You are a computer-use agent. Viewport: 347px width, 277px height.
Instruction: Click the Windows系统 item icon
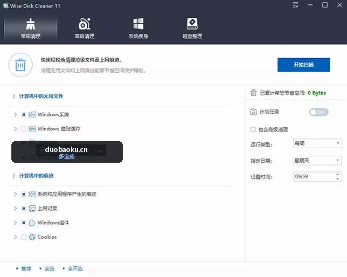(x=32, y=114)
